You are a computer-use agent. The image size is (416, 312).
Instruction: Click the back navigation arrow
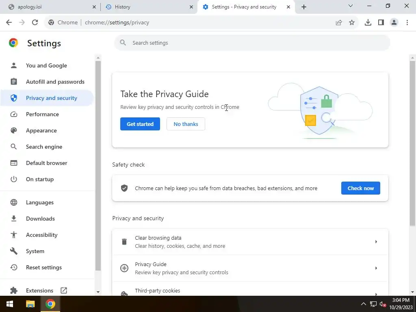coord(9,23)
